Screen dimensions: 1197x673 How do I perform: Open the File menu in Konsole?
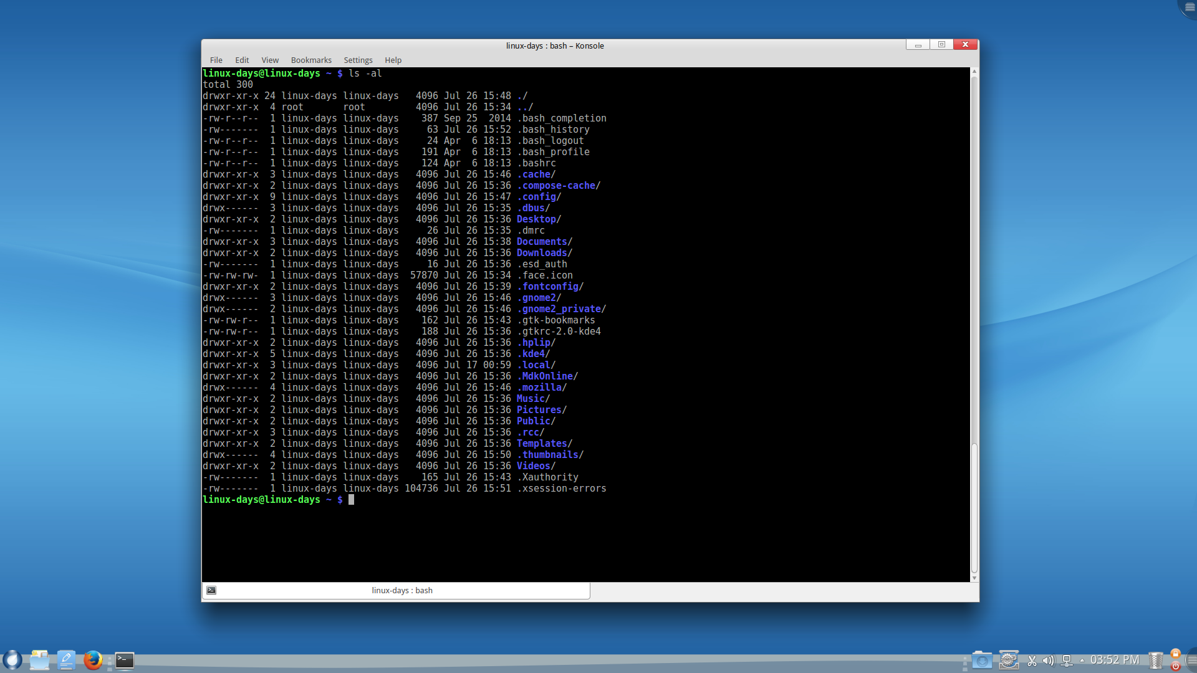coord(216,60)
